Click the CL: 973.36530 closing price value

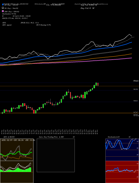point(54,5)
